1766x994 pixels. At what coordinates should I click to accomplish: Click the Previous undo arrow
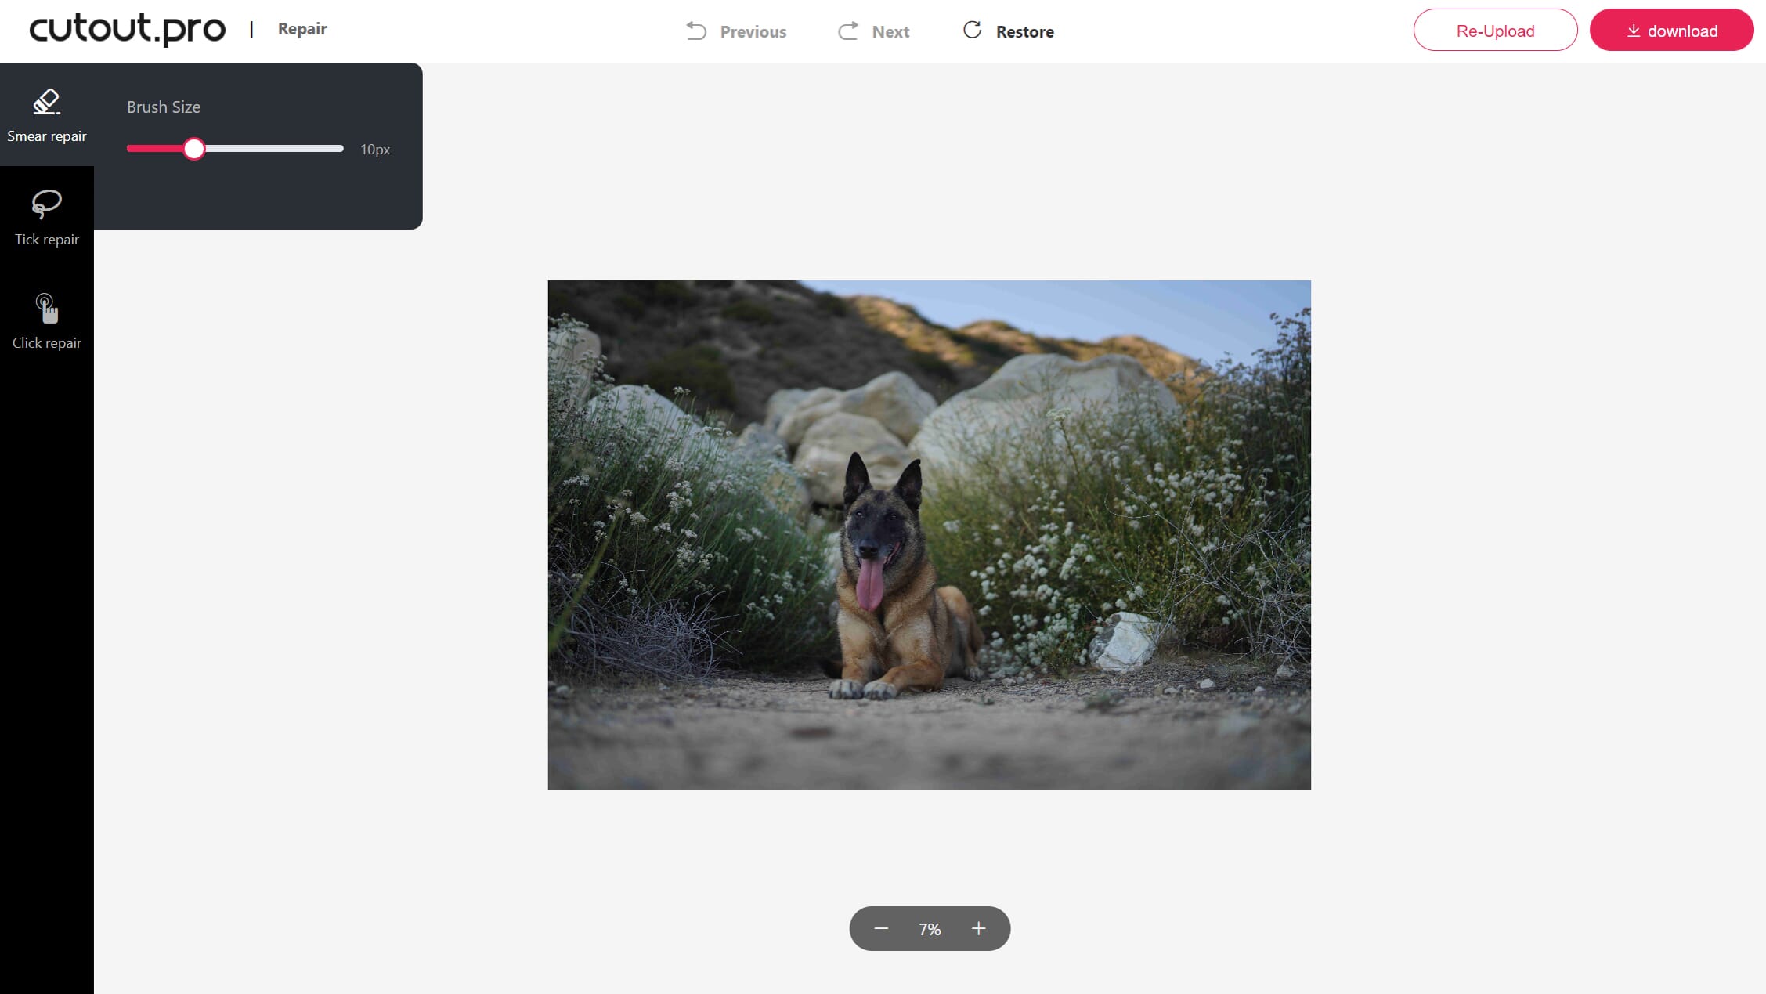[698, 31]
